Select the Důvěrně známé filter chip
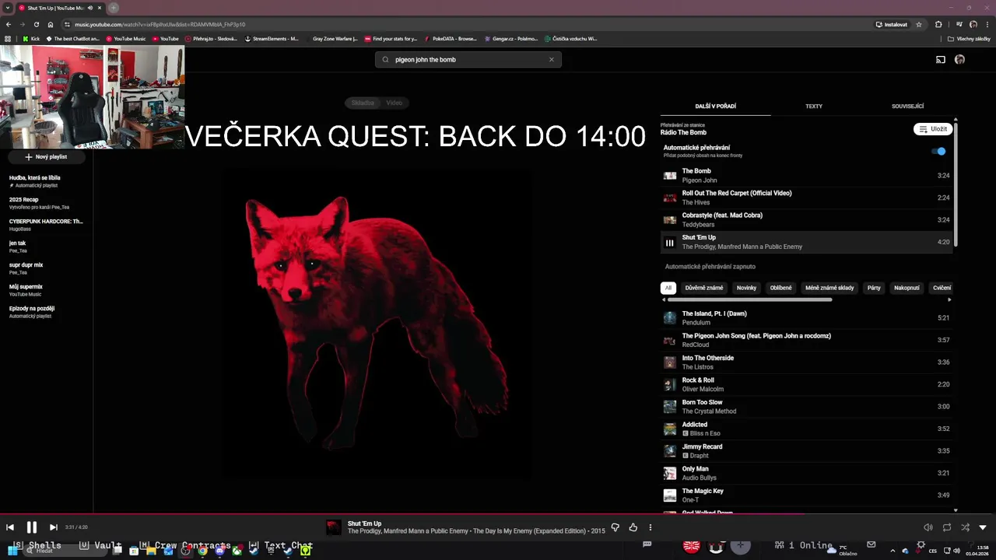This screenshot has width=996, height=560. click(704, 288)
